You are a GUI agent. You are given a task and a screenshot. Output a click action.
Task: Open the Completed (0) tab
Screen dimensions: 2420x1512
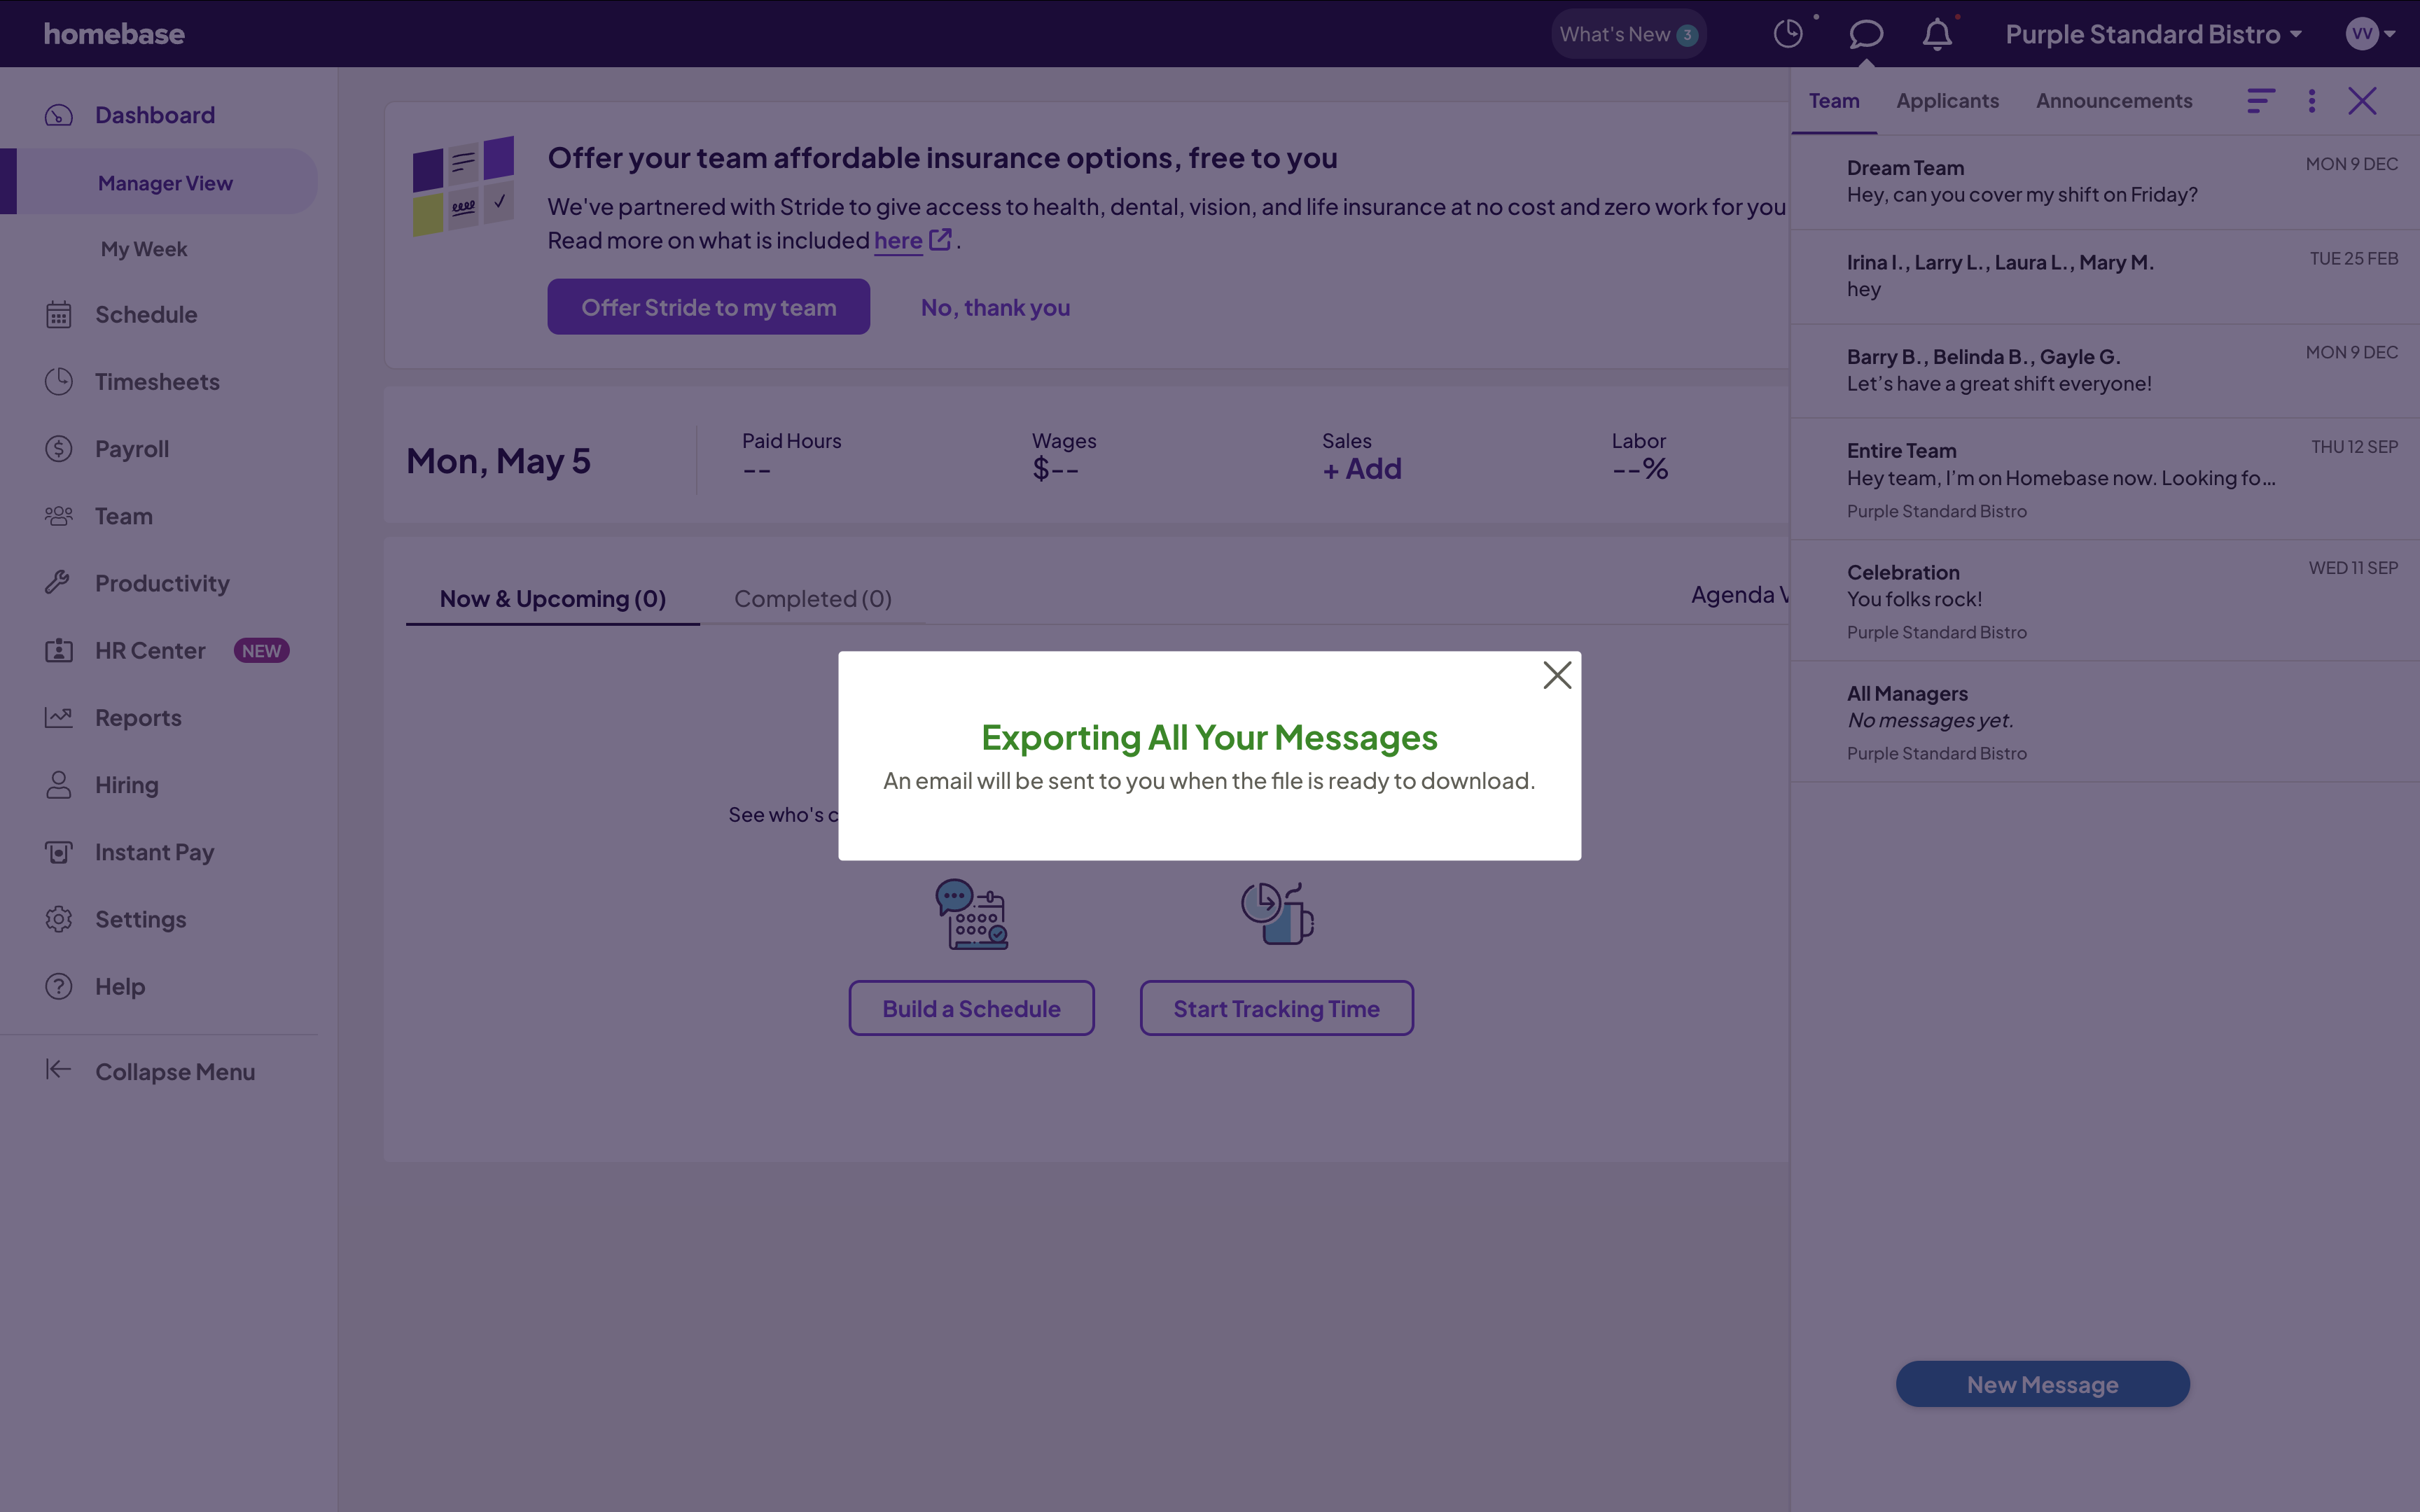click(812, 598)
